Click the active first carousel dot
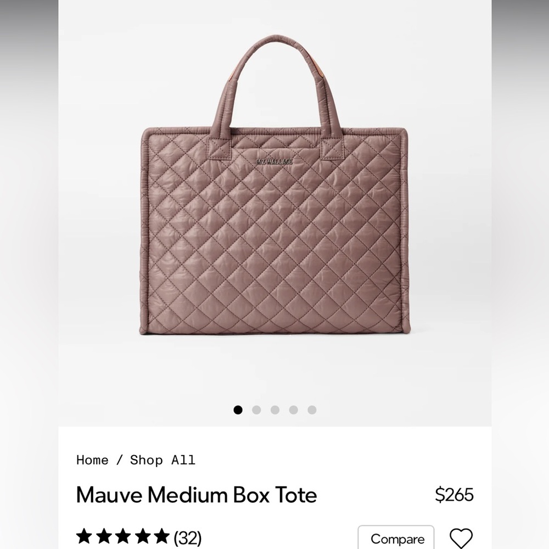Viewport: 549px width, 549px height. point(237,409)
